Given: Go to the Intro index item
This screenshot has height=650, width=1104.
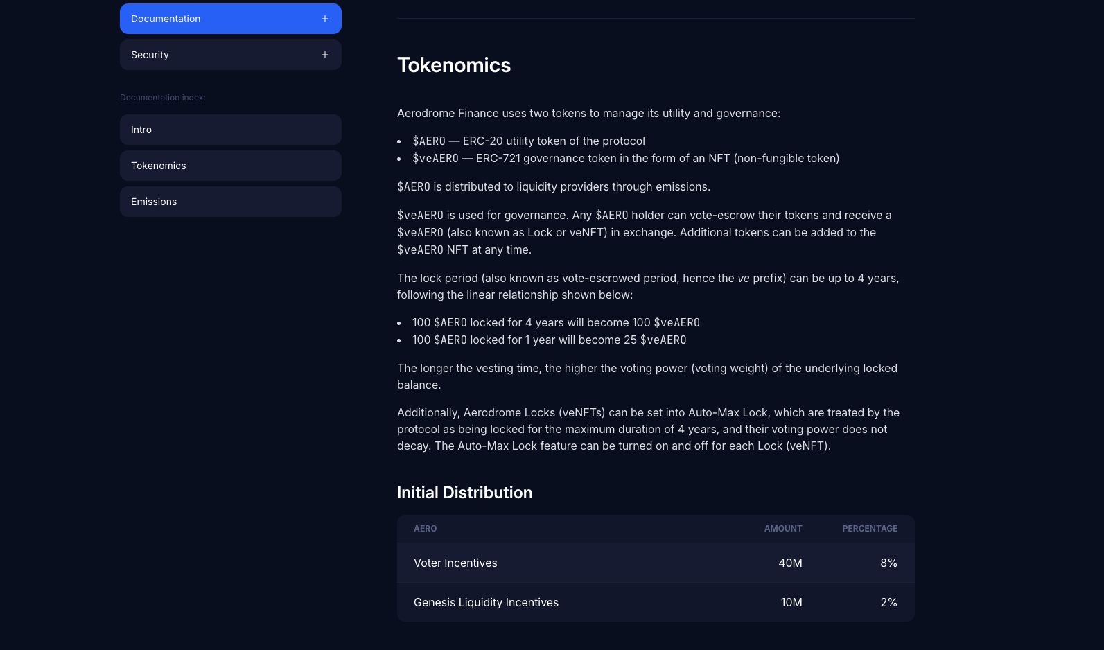Looking at the screenshot, I should (x=141, y=130).
